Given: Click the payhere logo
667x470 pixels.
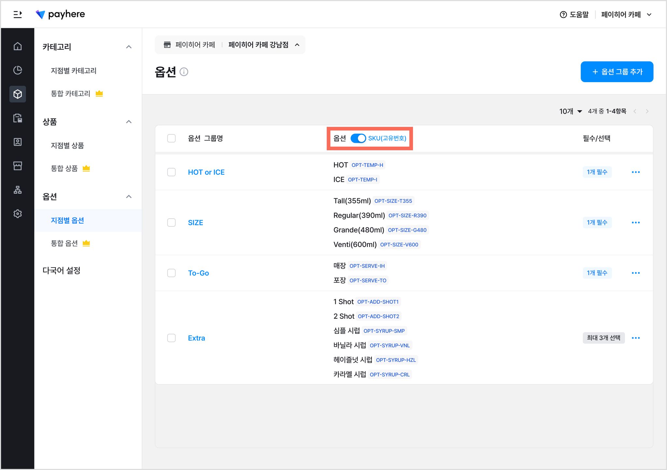Looking at the screenshot, I should (x=60, y=14).
